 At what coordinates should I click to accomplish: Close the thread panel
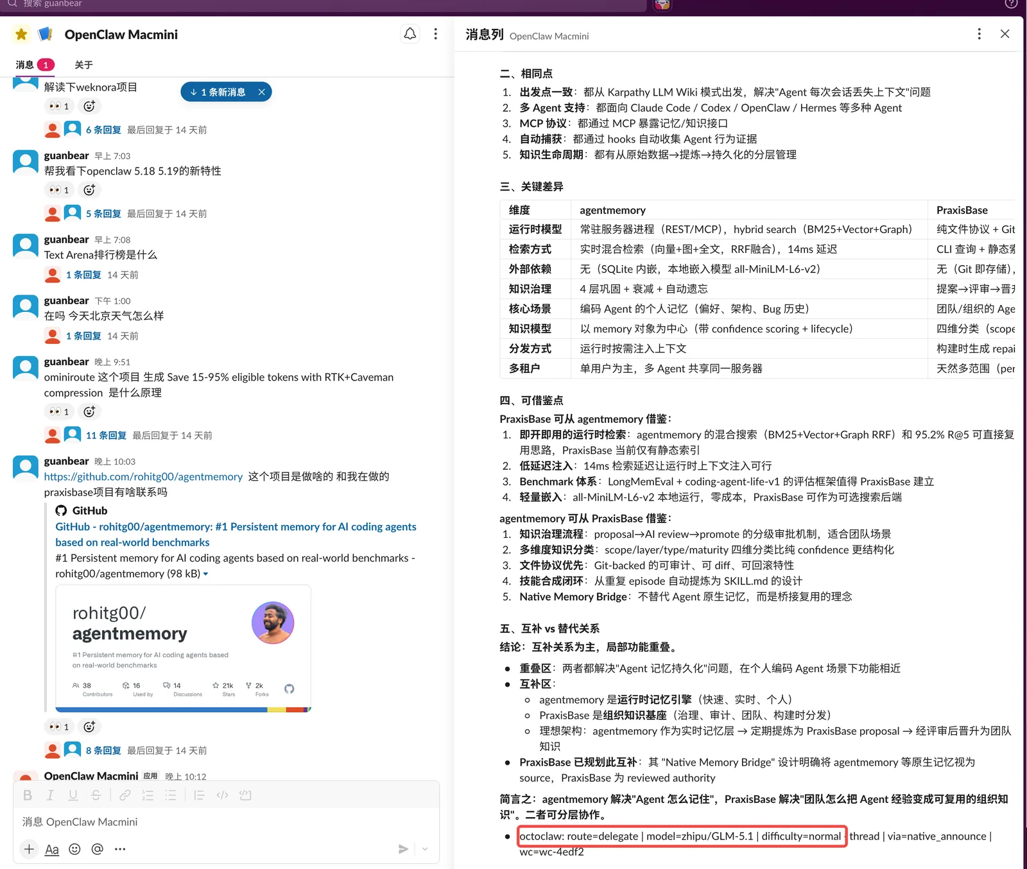click(1005, 34)
